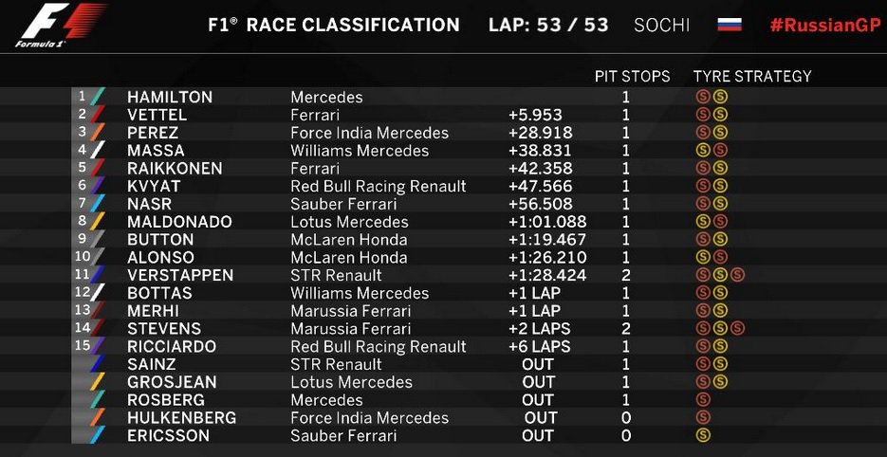The width and height of the screenshot is (887, 457).
Task: Click Rosberg's single tyre strategy icon
Action: tap(703, 399)
